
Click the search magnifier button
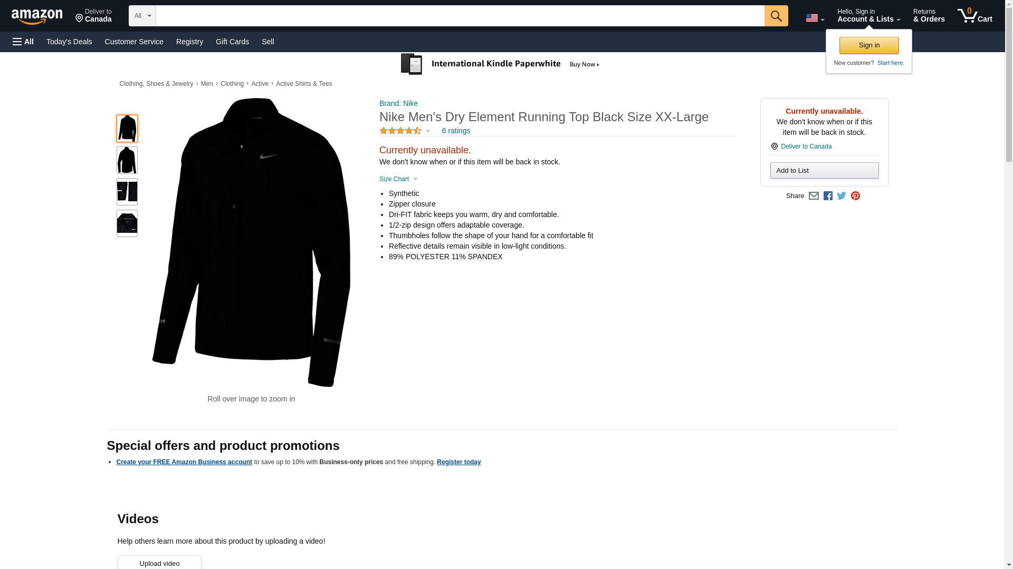(776, 16)
